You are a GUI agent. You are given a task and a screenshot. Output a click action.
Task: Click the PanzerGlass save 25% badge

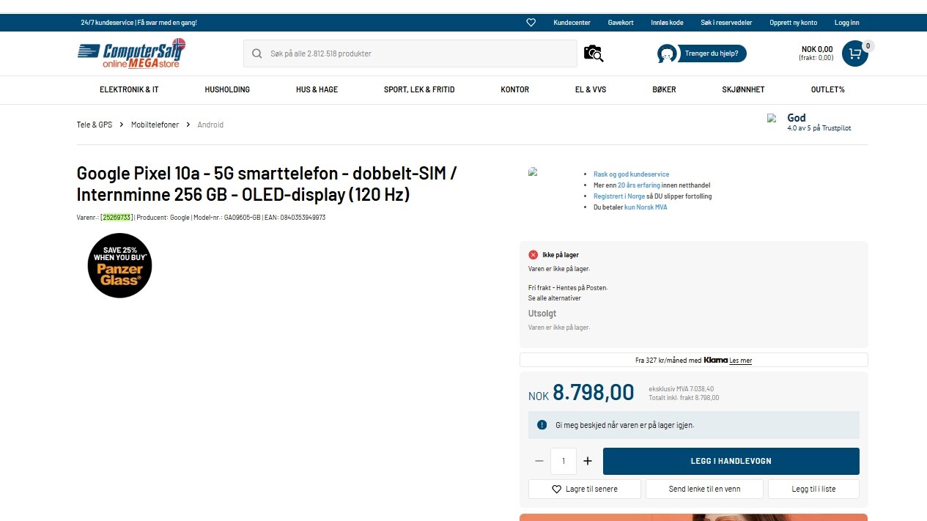click(119, 265)
